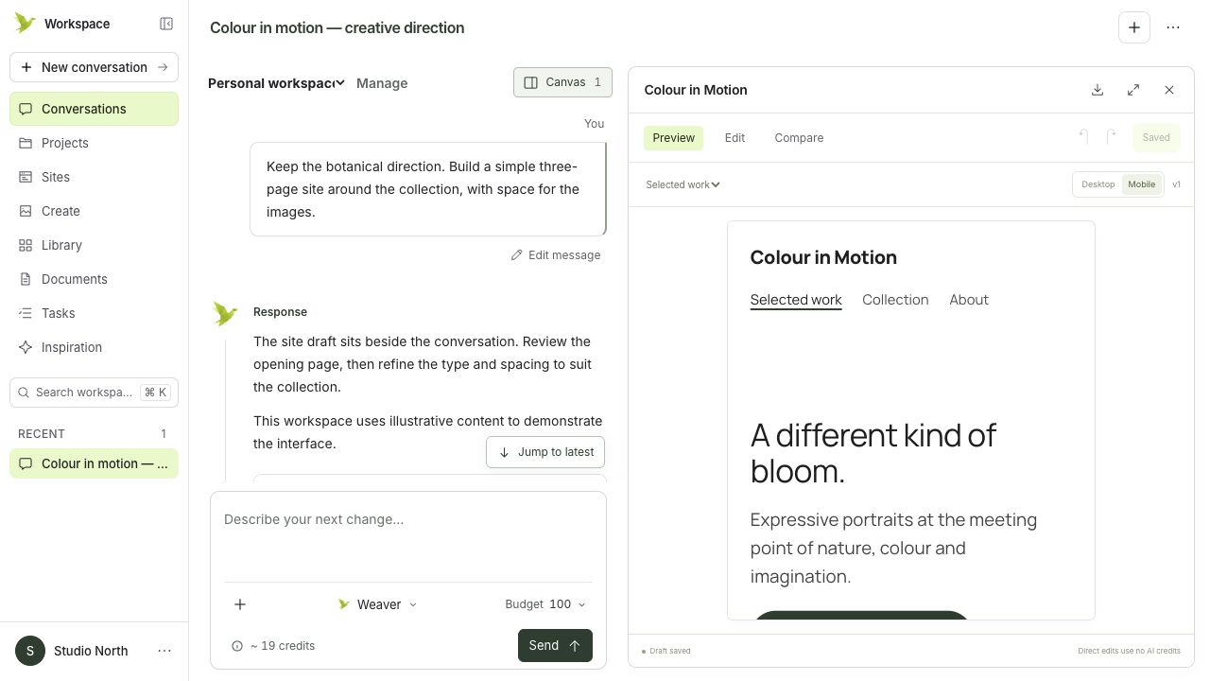Open Collection page in site preview
Image resolution: width=1210 pixels, height=681 pixels.
pyautogui.click(x=895, y=300)
